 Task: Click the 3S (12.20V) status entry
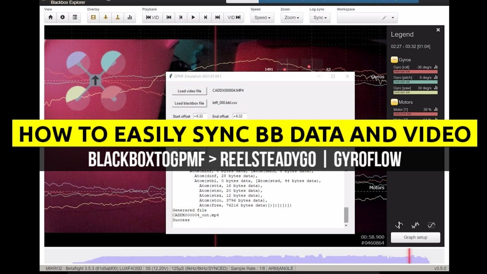tap(157, 268)
